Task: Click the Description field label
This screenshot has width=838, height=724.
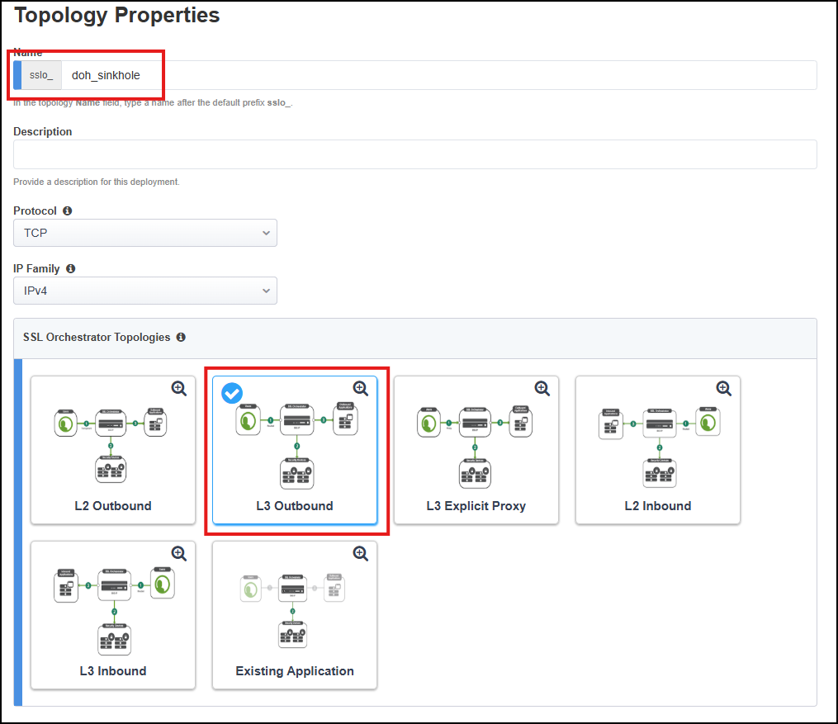Action: click(43, 131)
